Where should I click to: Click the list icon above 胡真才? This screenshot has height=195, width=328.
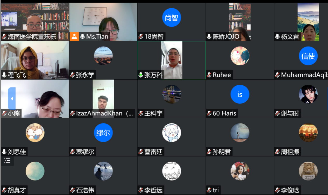[8, 161]
